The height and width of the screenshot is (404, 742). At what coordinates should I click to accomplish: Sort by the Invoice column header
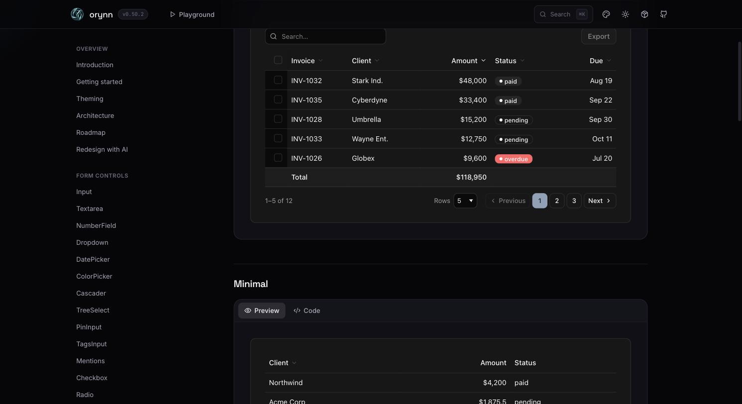pyautogui.click(x=307, y=61)
